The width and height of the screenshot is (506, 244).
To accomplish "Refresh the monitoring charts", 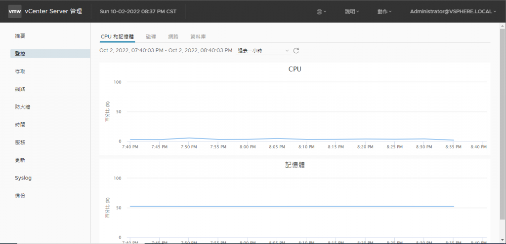I will tap(296, 51).
